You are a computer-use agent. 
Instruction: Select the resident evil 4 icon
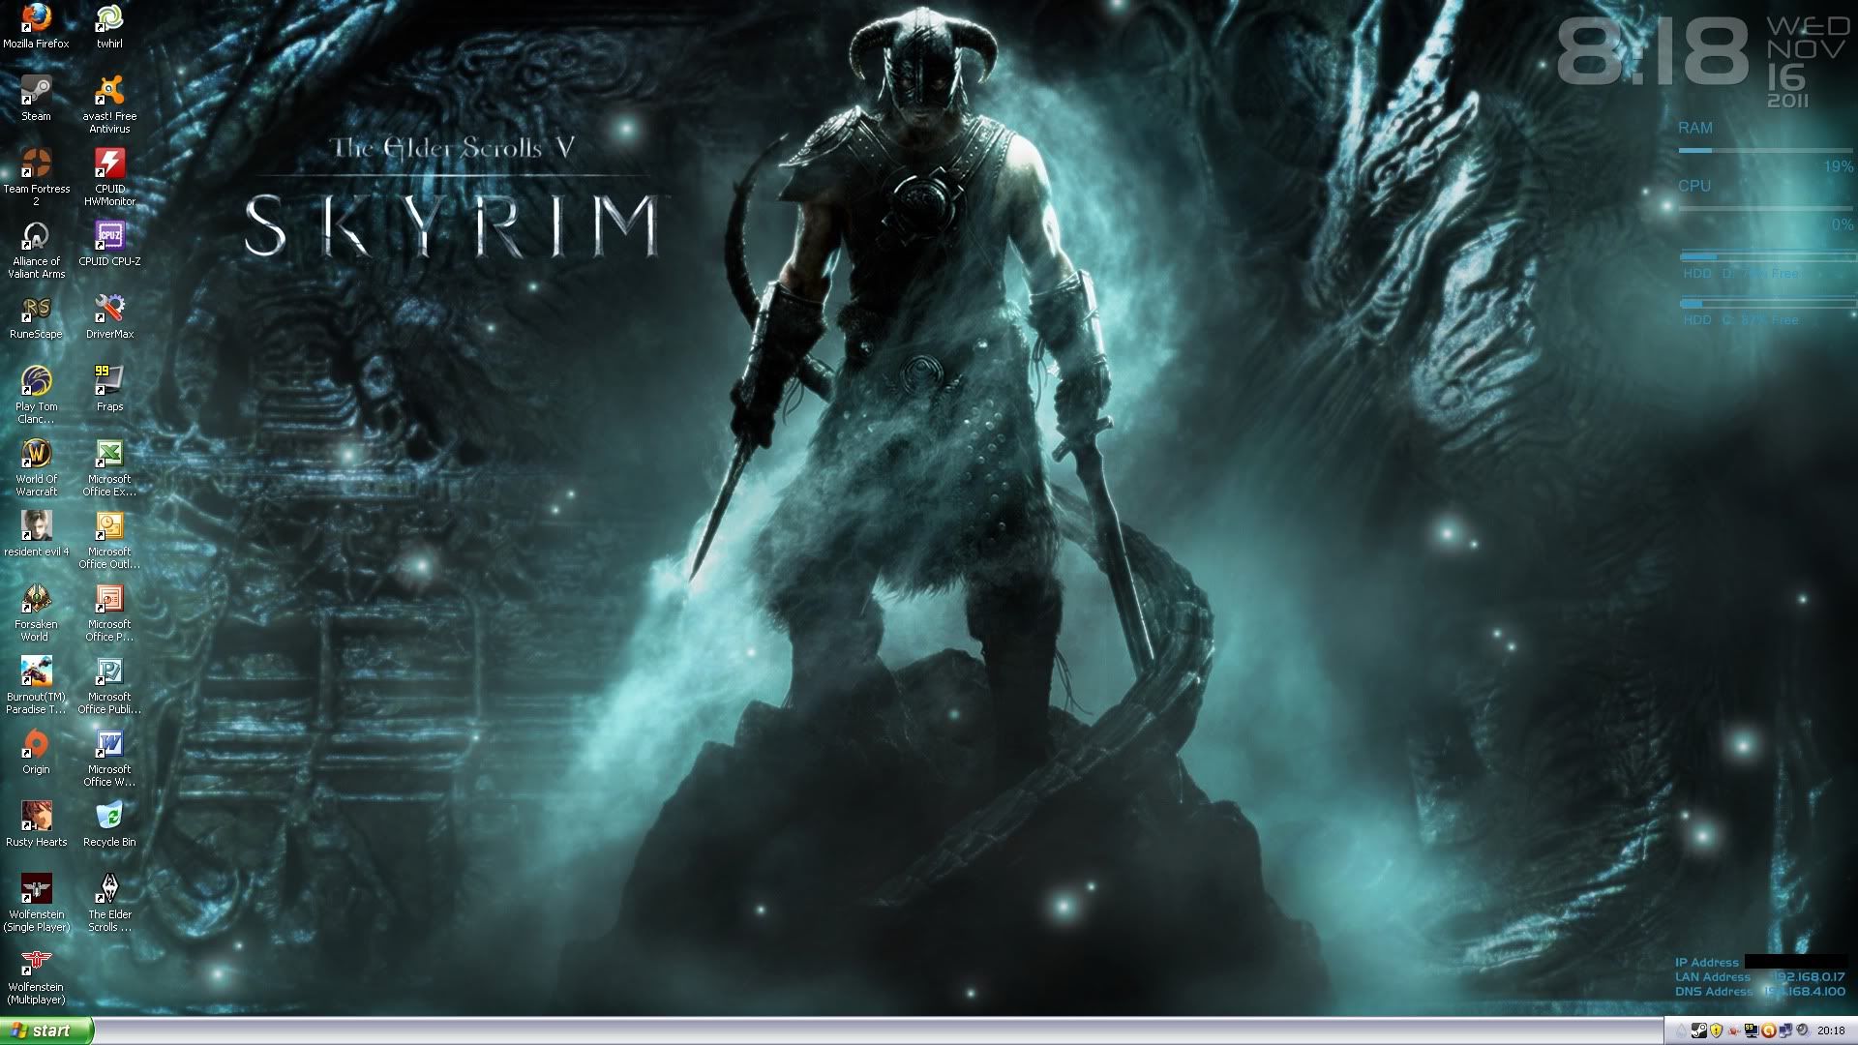point(36,533)
